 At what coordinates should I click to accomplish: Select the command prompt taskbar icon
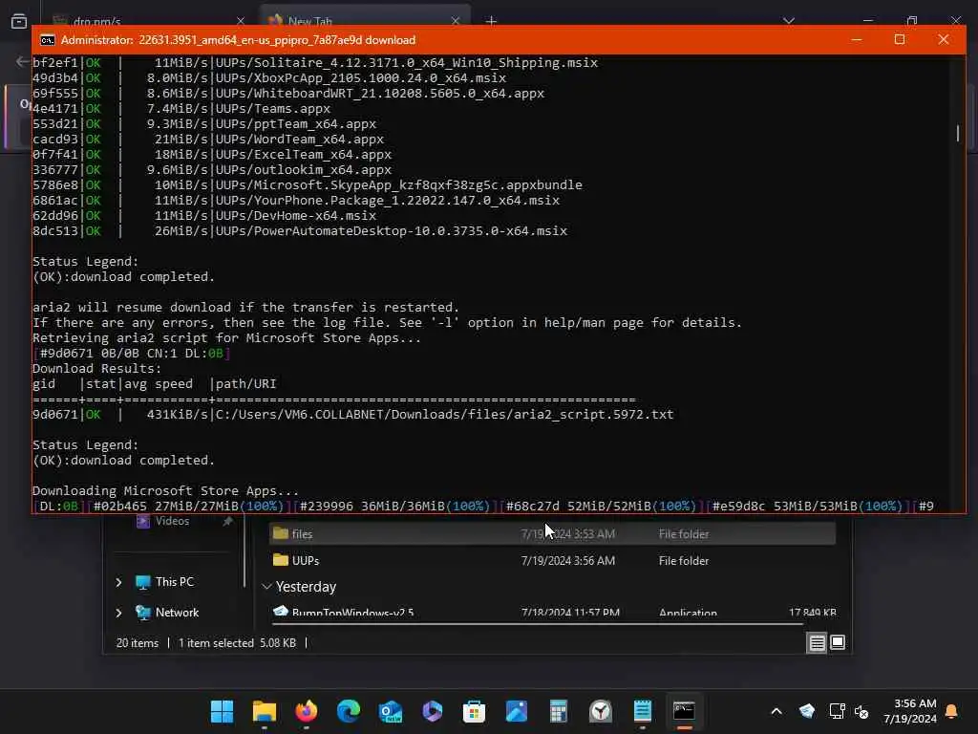(684, 711)
